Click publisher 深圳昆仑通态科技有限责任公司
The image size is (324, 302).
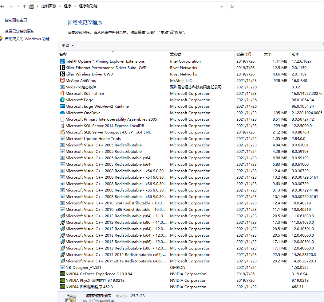pos(196,87)
